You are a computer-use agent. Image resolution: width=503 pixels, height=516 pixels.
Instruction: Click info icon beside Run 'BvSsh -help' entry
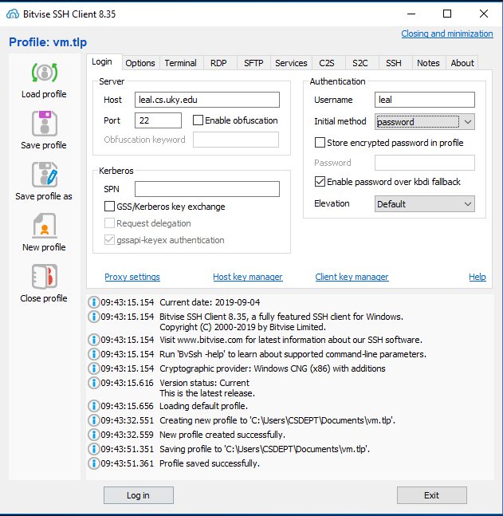pos(94,354)
